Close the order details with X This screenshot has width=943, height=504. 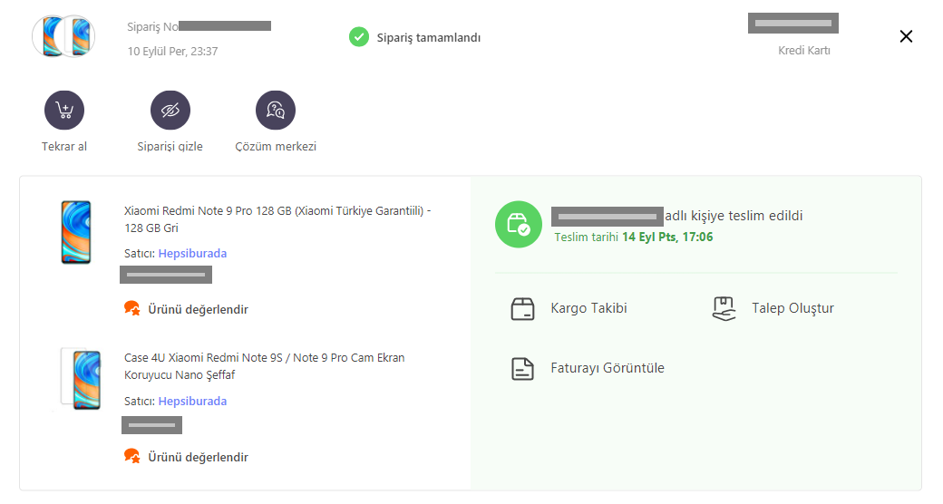(x=906, y=36)
